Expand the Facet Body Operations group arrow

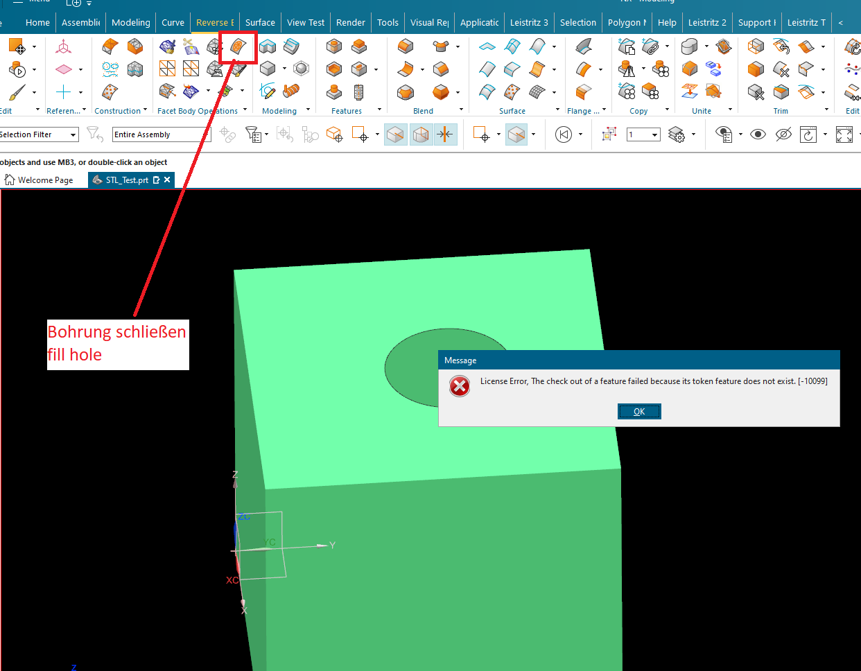coord(245,110)
